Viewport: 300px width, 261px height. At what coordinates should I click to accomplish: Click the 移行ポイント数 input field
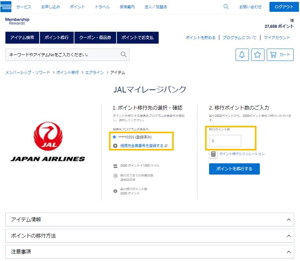[225, 141]
